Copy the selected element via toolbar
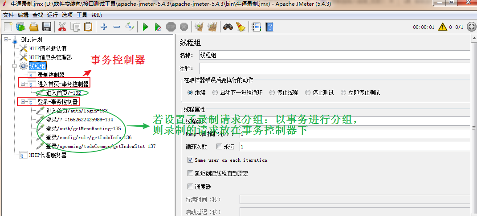 click(x=75, y=27)
